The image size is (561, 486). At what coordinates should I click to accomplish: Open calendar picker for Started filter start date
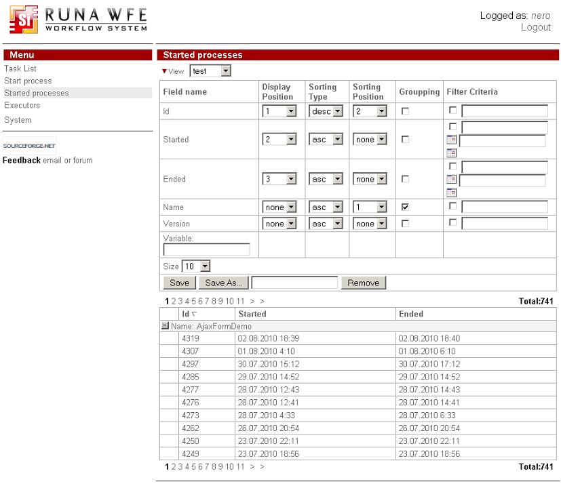[451, 140]
